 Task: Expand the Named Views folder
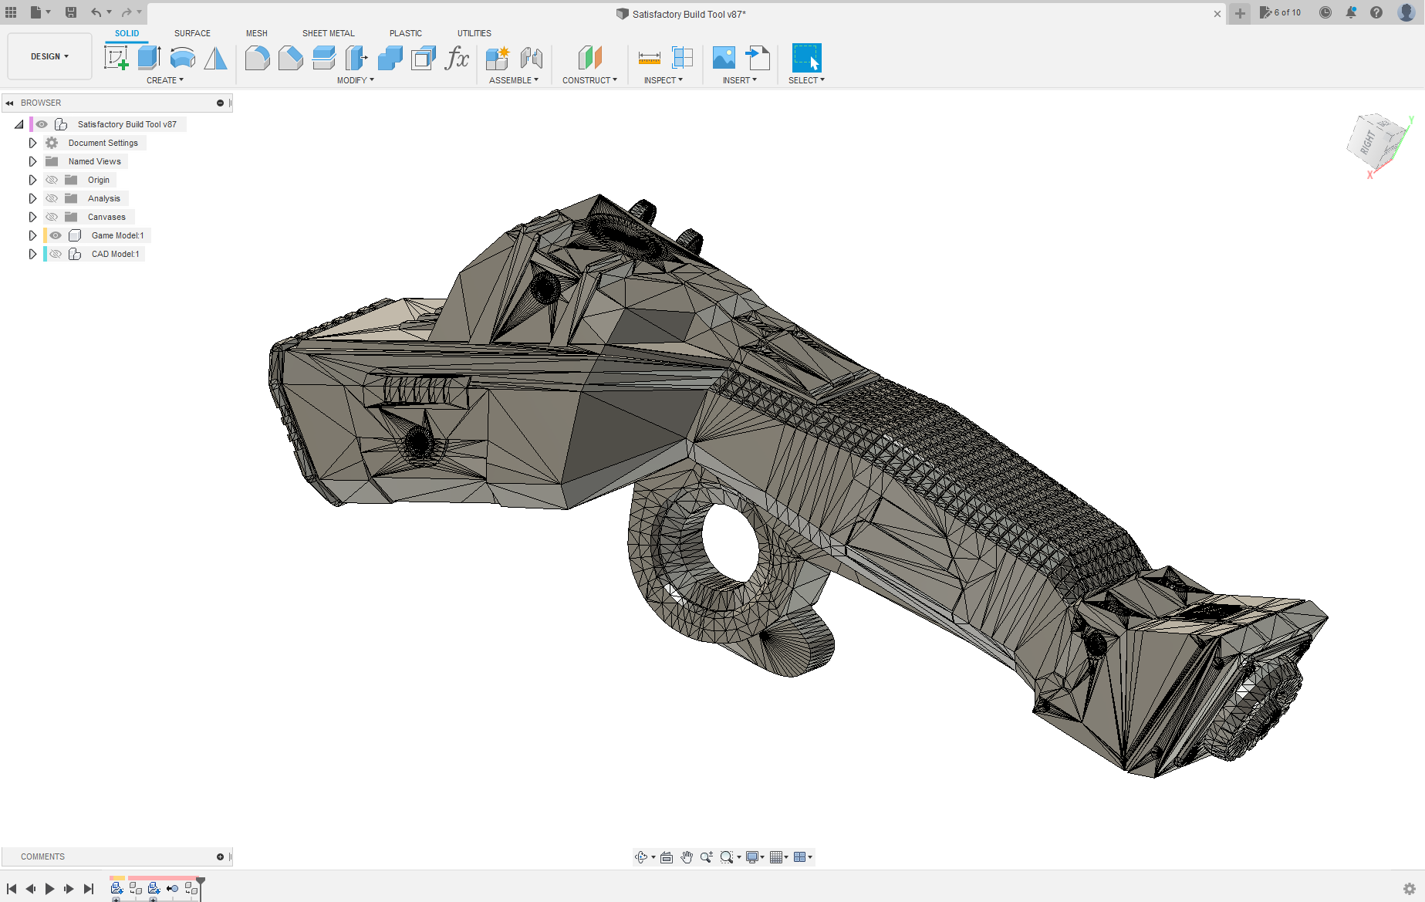32,161
